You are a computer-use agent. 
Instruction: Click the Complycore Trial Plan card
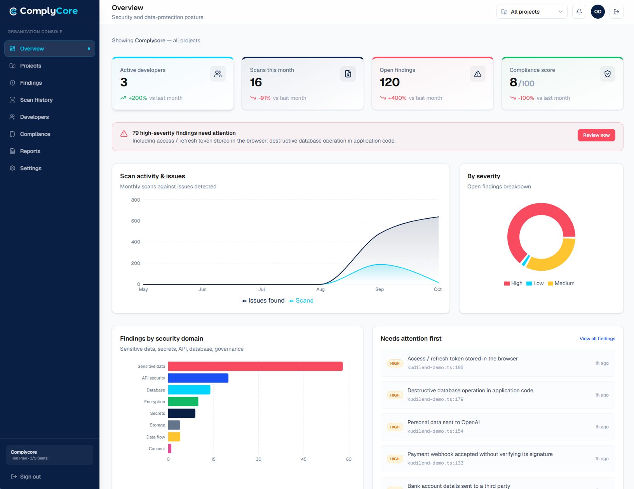coord(50,455)
